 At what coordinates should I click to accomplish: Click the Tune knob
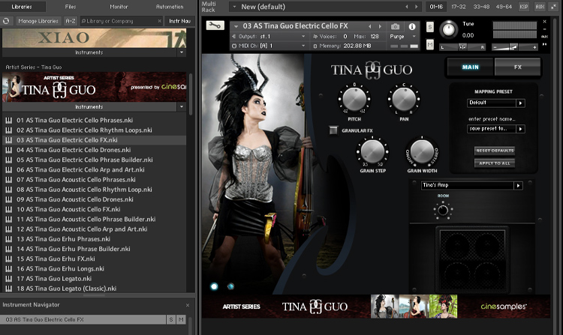pos(448,29)
